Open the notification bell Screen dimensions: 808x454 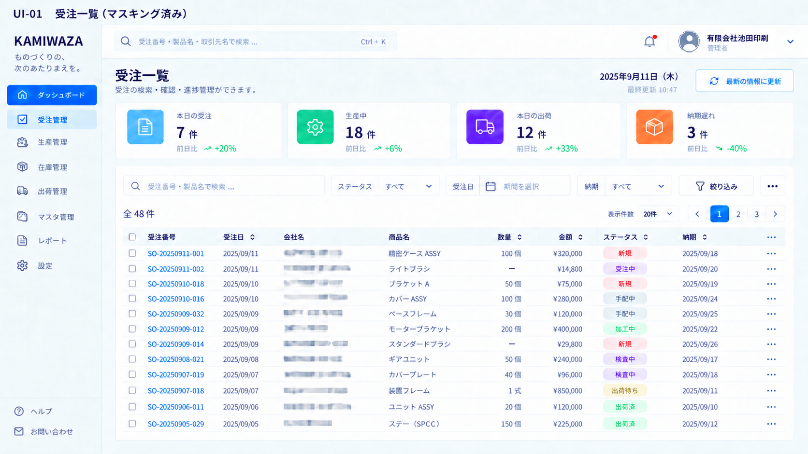[650, 41]
